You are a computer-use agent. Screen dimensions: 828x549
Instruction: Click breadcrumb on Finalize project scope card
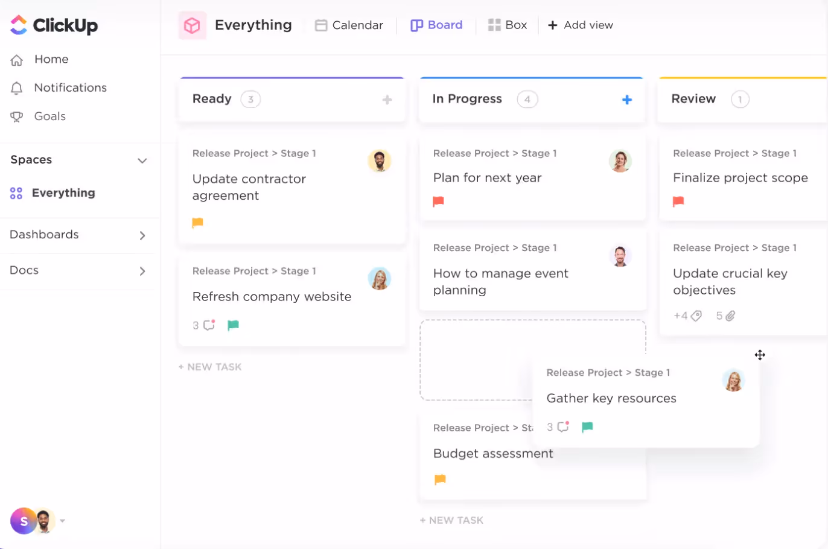point(735,154)
